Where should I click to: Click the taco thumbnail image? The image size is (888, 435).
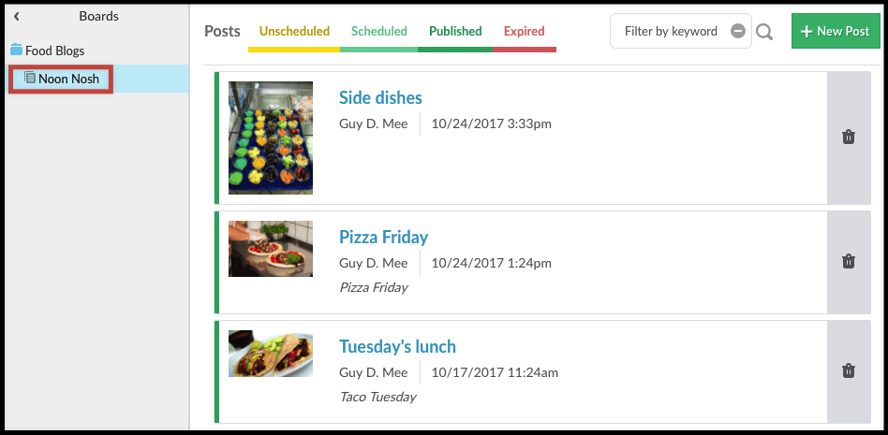[x=270, y=354]
